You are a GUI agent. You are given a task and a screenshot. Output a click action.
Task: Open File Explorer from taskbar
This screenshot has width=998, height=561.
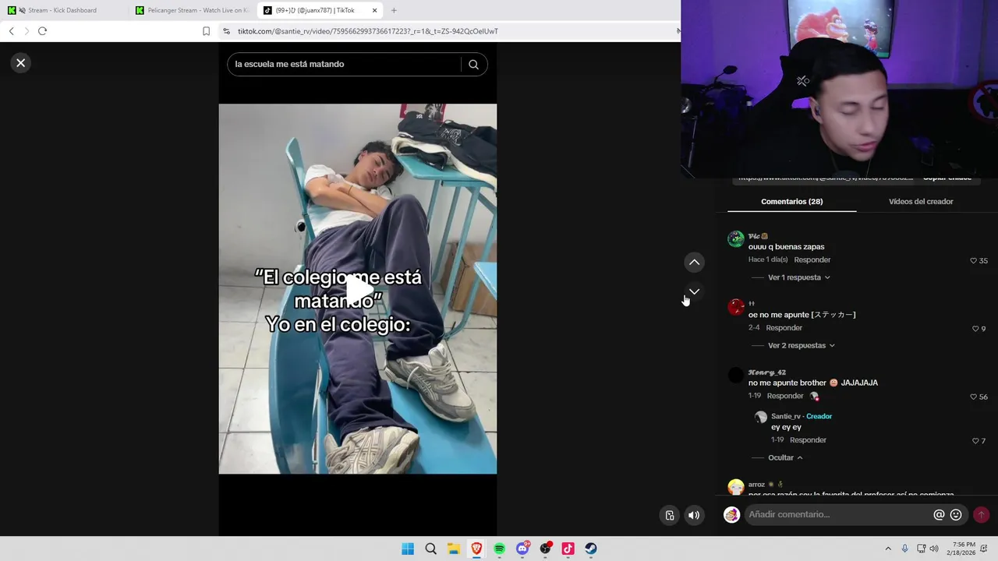(x=453, y=549)
